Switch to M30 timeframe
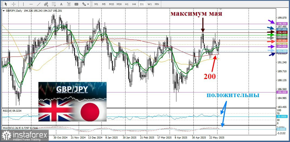The width and height of the screenshot is (290, 142). point(119,4)
